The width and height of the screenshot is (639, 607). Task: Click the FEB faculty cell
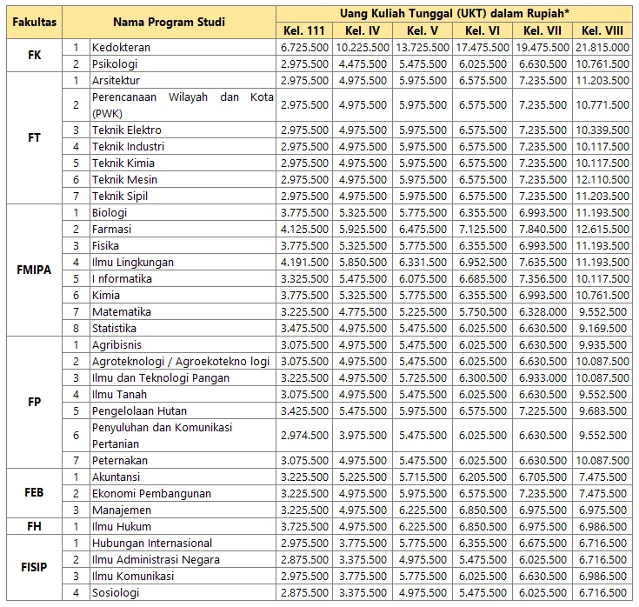(x=34, y=493)
